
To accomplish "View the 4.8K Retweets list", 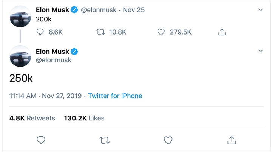I will coord(32,118).
